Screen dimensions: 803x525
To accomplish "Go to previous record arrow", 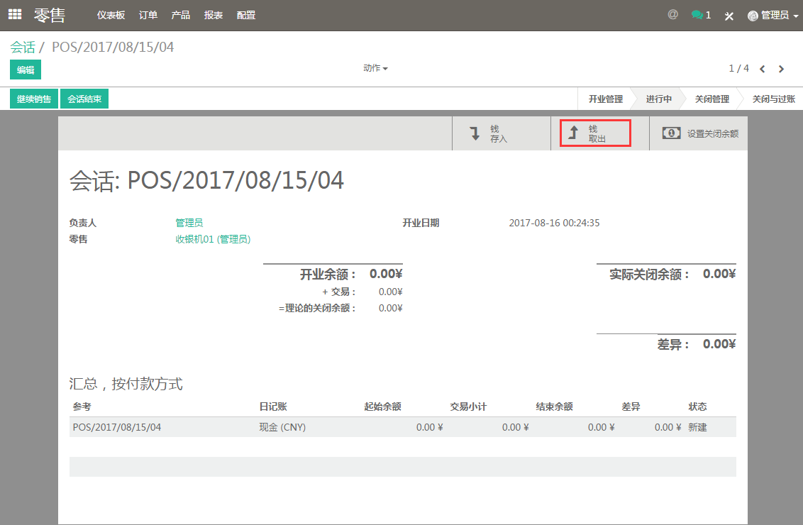I will [763, 69].
